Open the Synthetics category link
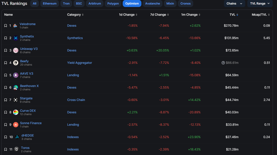The height and width of the screenshot is (155, 277). tap(75, 38)
